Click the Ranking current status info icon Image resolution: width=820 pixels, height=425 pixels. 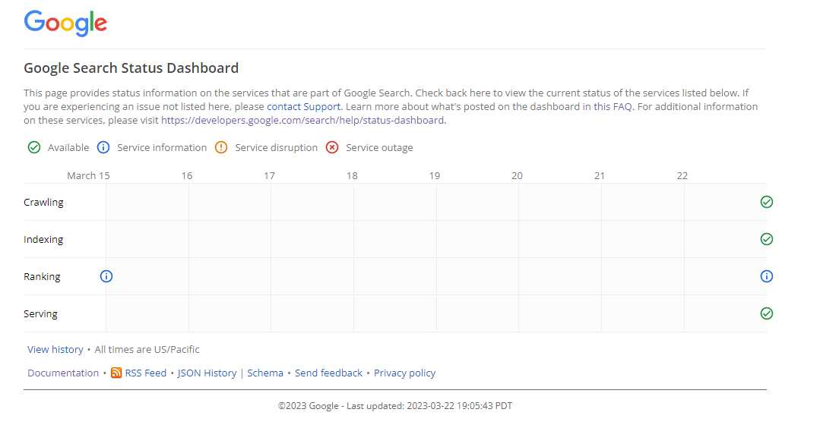tap(766, 276)
